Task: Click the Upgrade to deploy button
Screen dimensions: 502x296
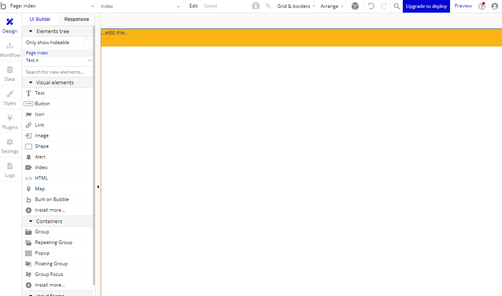Action: [x=426, y=6]
